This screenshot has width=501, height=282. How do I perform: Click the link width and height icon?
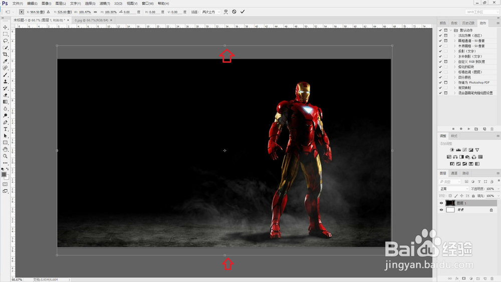[x=95, y=12]
